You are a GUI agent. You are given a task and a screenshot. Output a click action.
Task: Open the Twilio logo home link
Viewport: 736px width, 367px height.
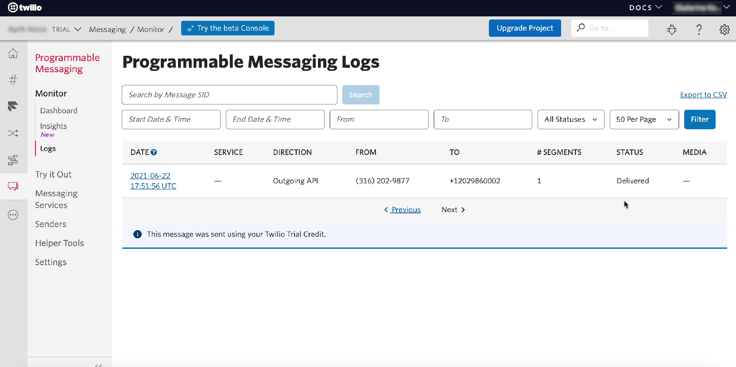(x=25, y=8)
